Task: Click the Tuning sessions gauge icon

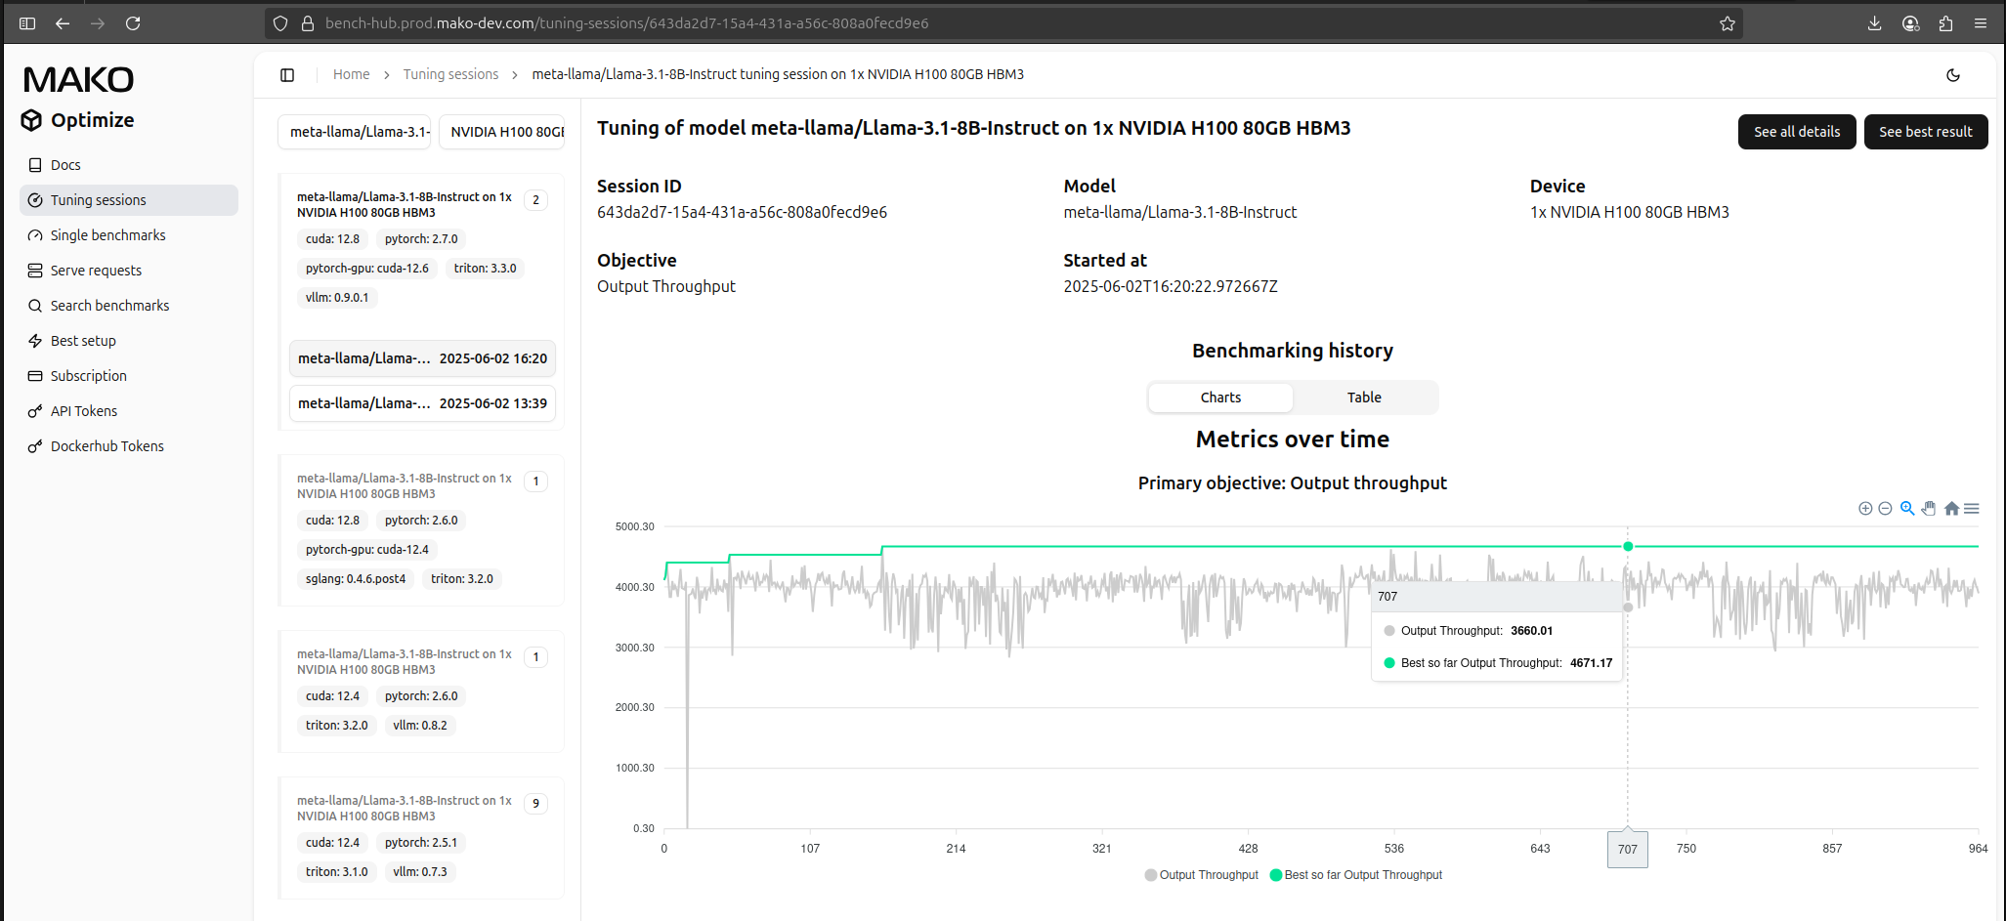Action: coord(35,200)
